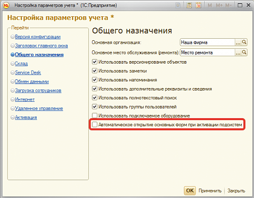Click the bullet icon beside Обмен данными
This screenshot has width=254, height=198.
(13, 81)
